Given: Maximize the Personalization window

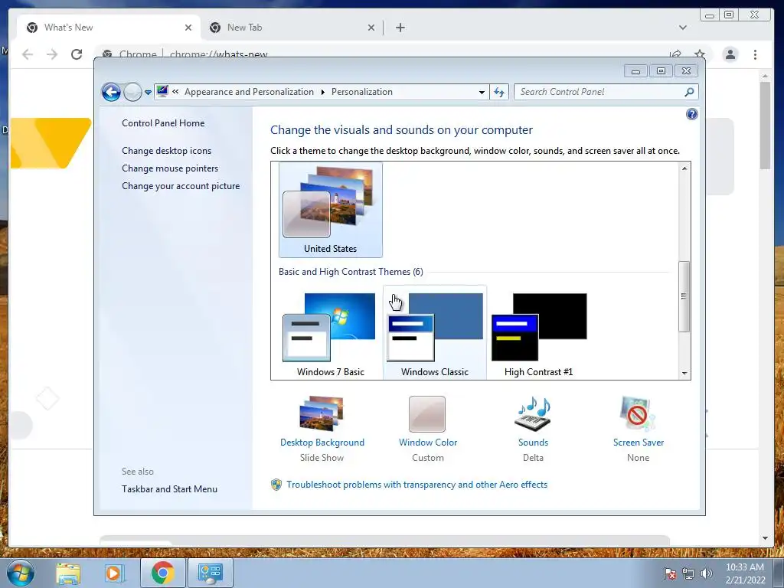Looking at the screenshot, I should tap(661, 71).
